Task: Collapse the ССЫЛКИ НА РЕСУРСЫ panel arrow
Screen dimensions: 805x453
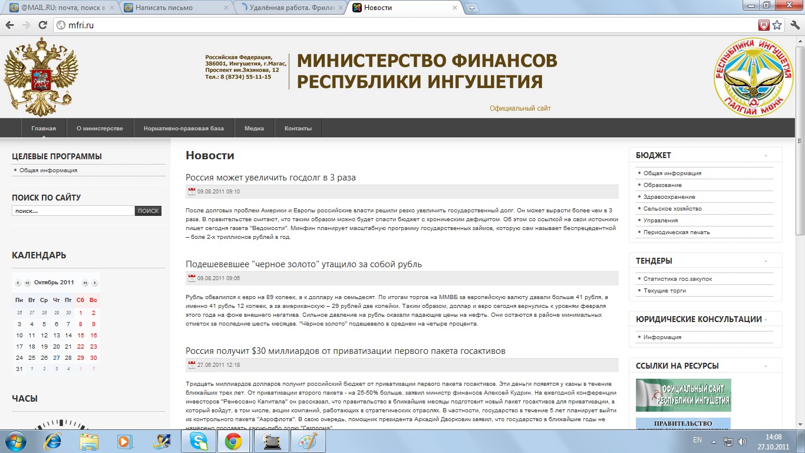Action: click(766, 366)
